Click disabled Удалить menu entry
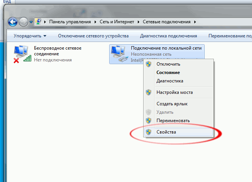 (x=178, y=112)
